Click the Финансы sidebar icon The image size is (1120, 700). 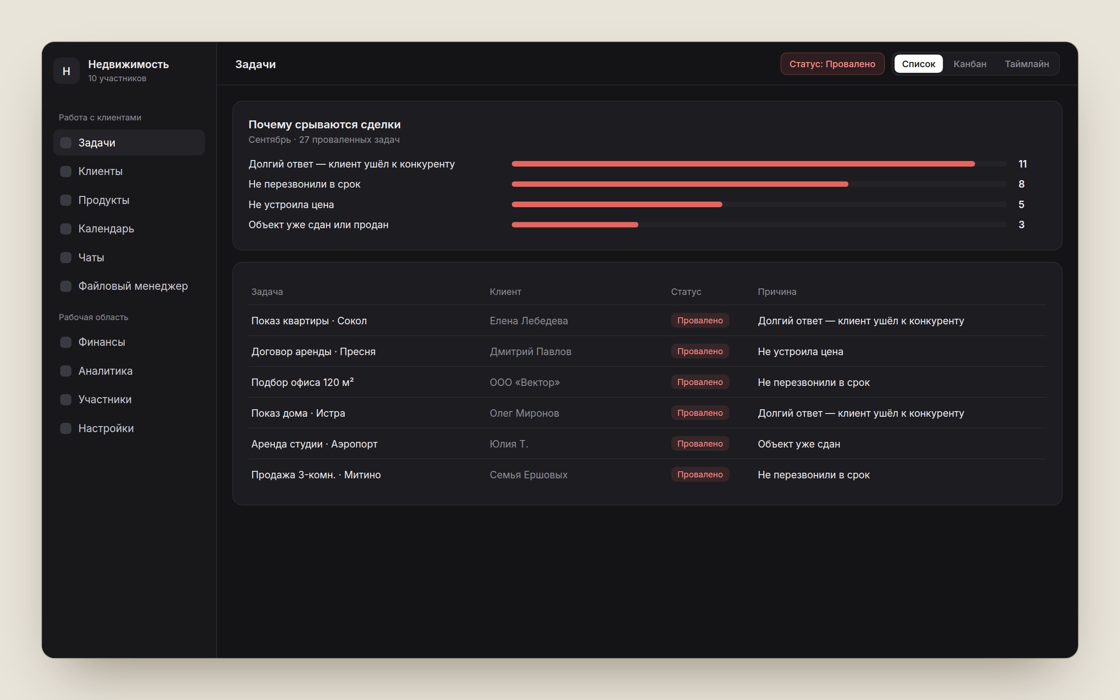click(x=66, y=342)
